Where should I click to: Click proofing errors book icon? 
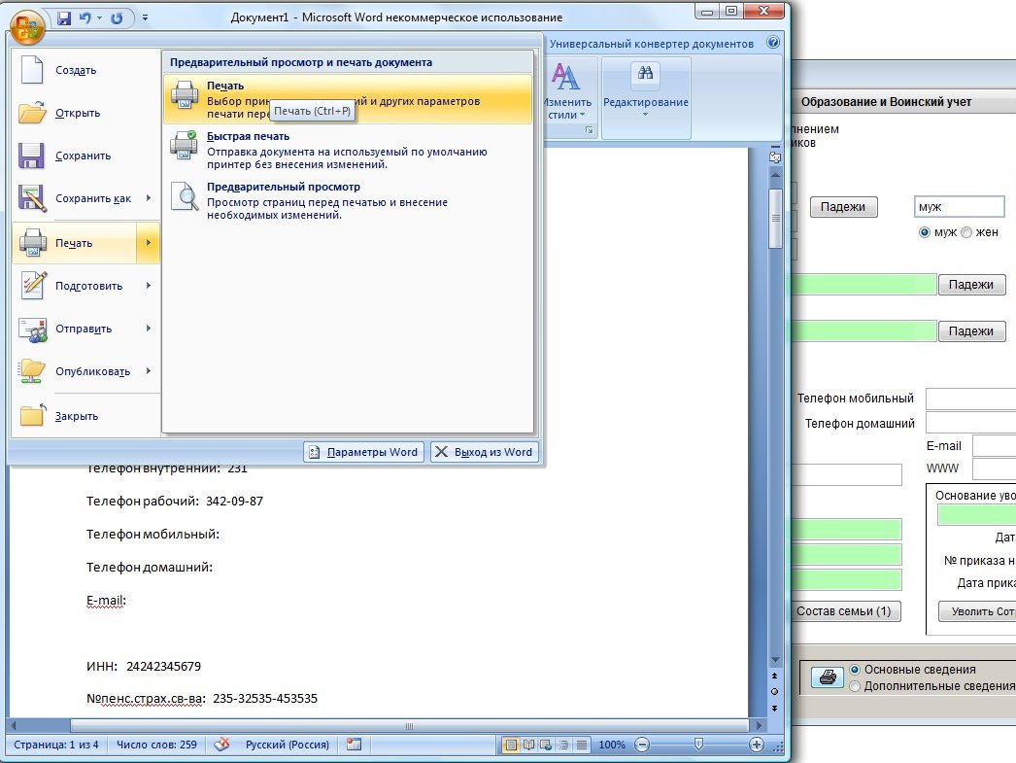pyautogui.click(x=221, y=745)
